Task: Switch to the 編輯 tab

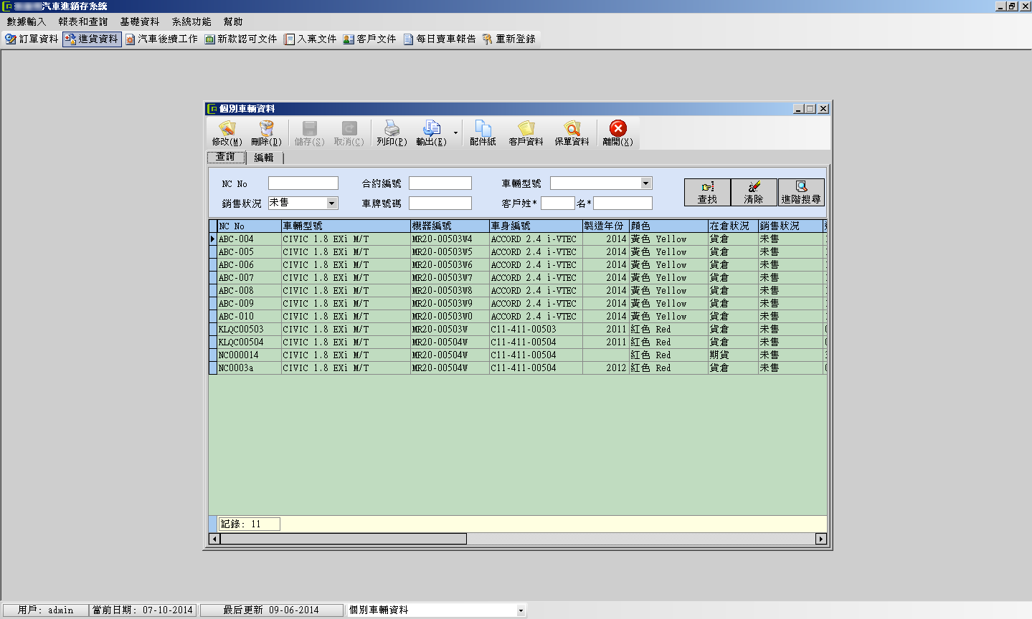Action: (x=264, y=158)
